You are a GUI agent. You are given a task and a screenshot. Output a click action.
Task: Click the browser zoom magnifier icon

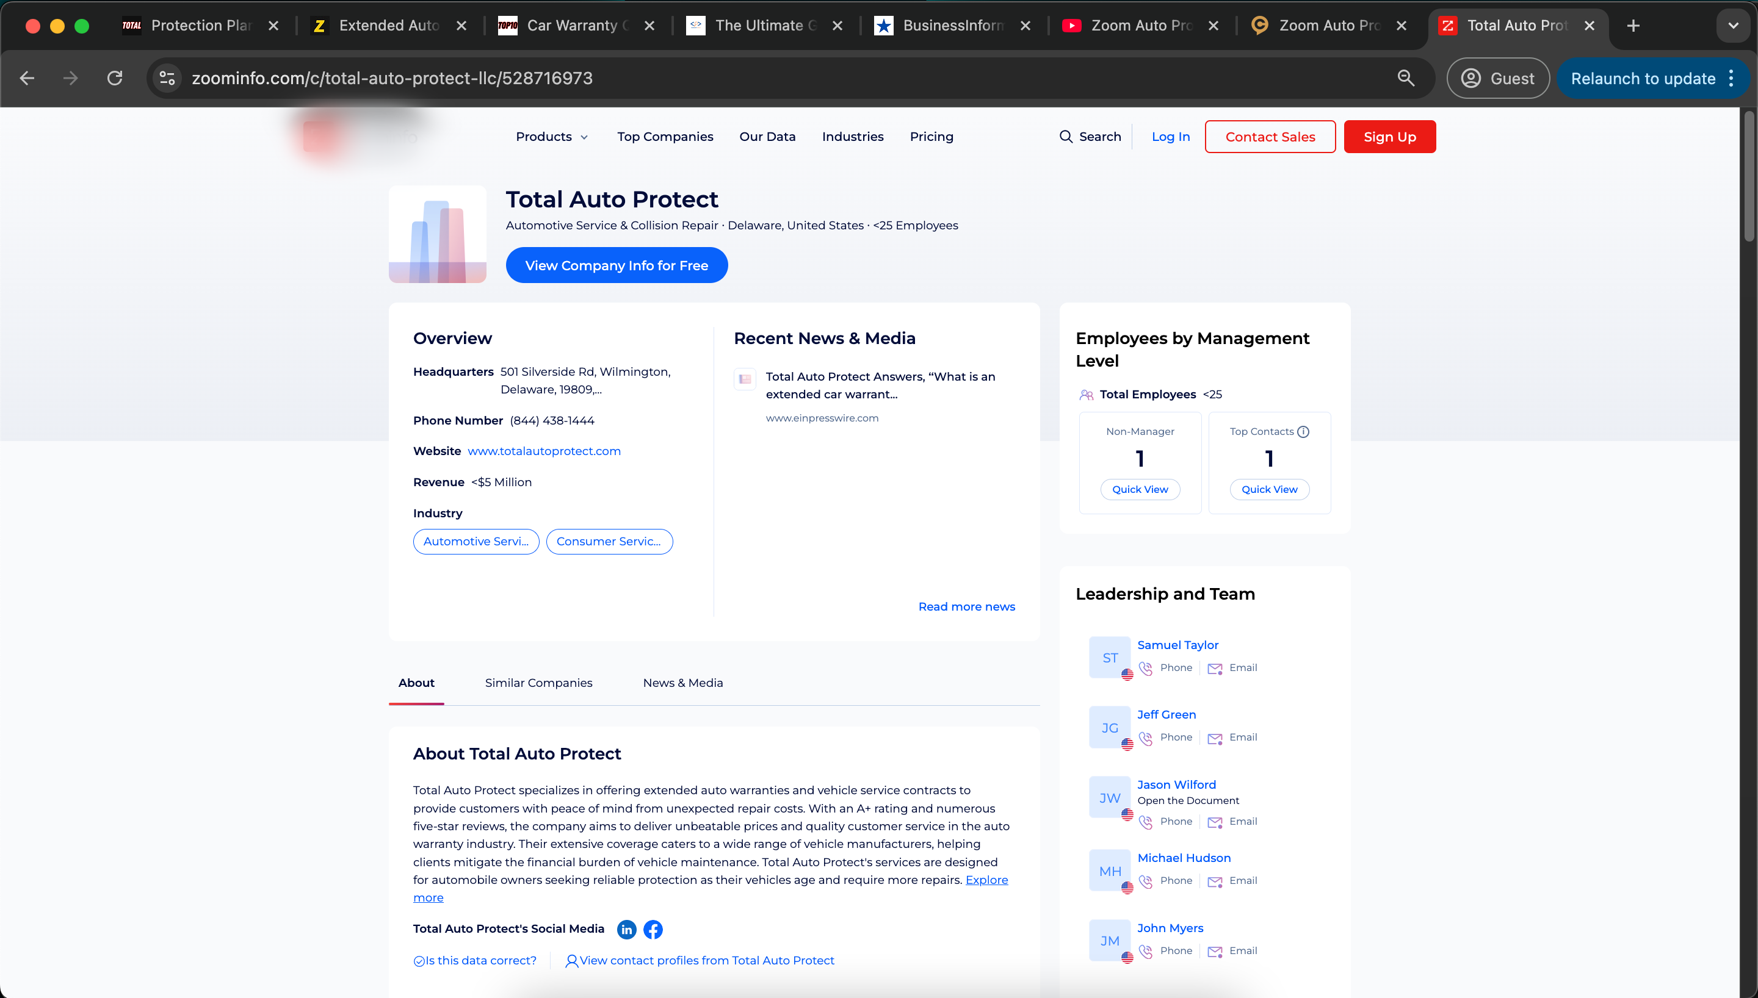tap(1406, 78)
